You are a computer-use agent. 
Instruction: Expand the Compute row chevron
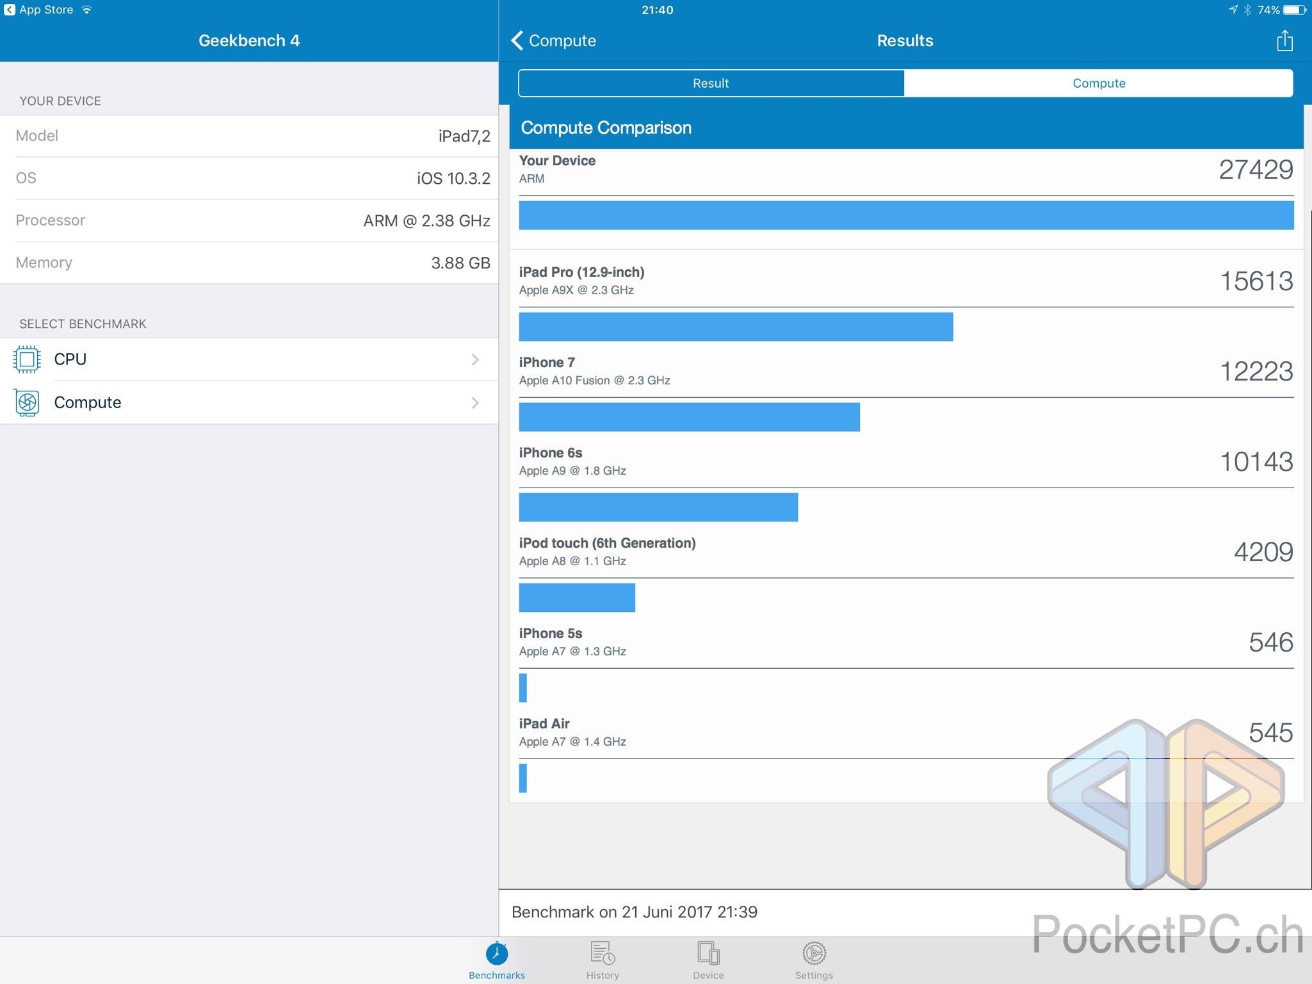(x=475, y=402)
